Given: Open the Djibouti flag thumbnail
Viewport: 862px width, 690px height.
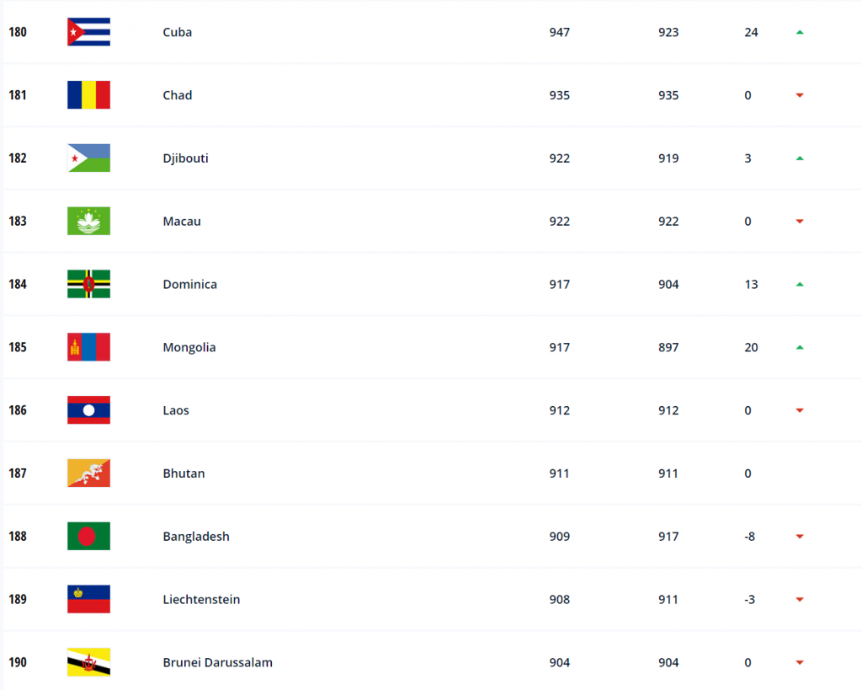Looking at the screenshot, I should point(88,158).
